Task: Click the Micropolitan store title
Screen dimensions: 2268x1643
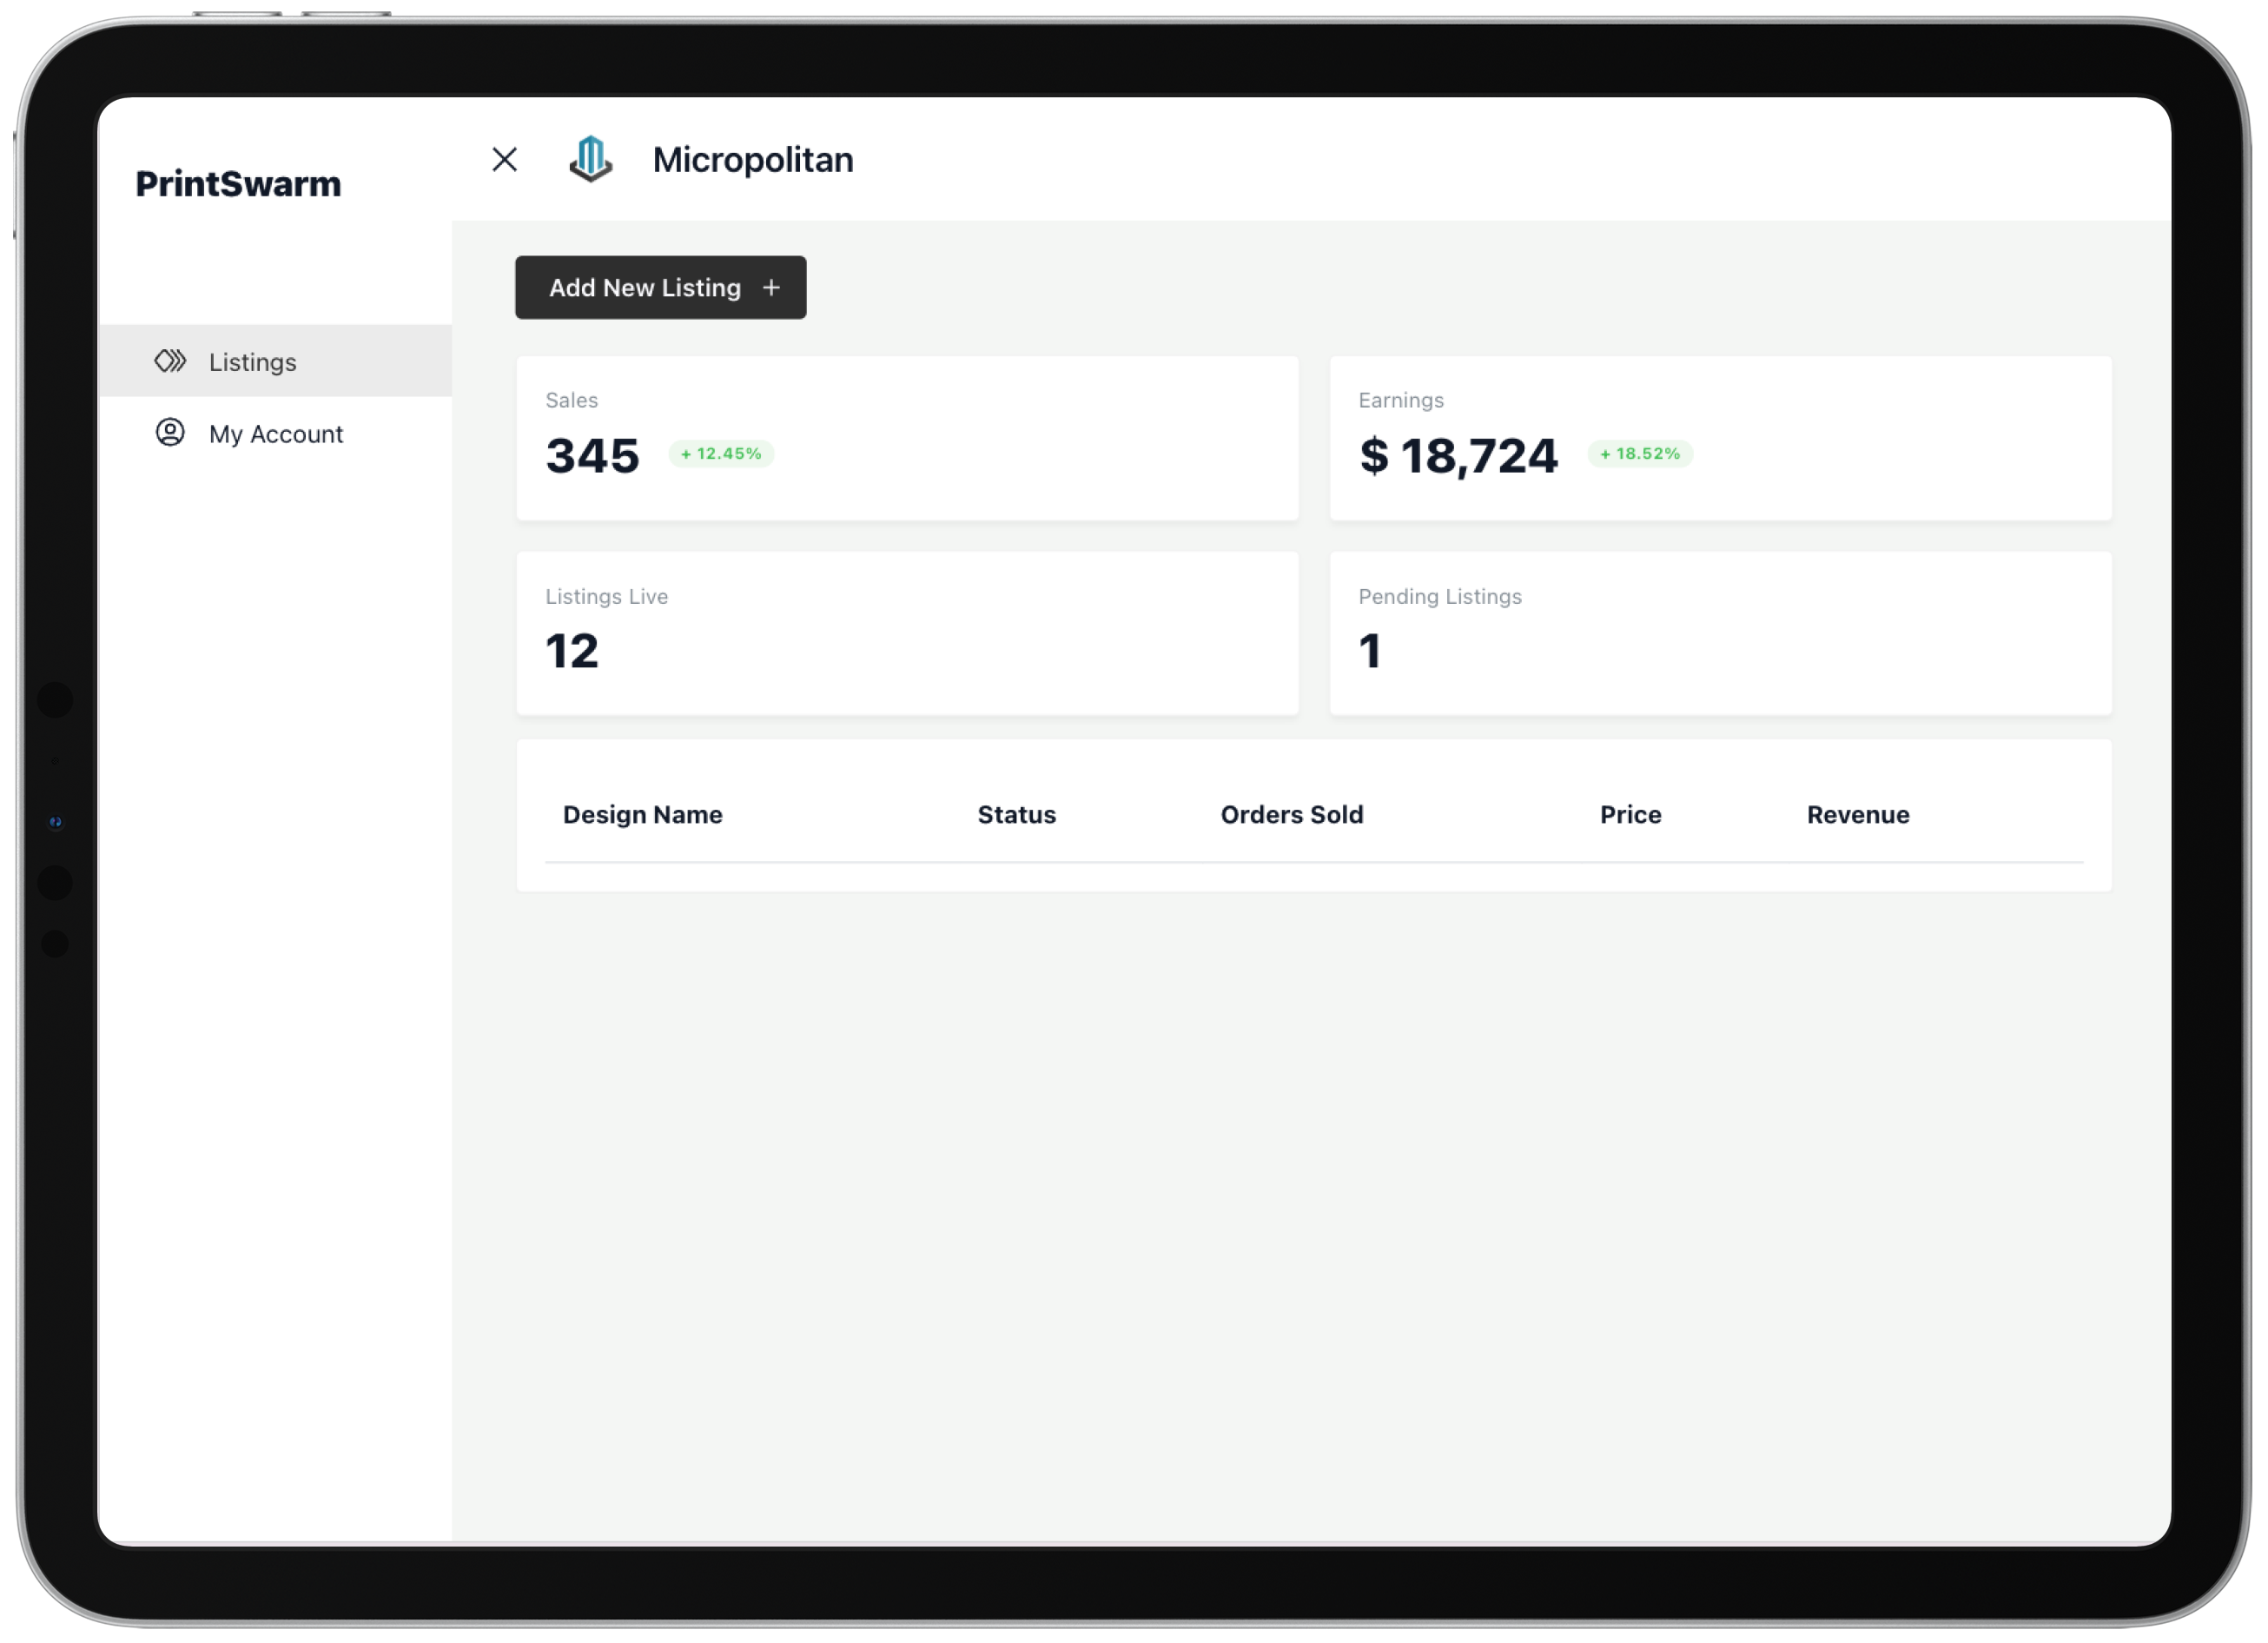Action: pos(752,160)
